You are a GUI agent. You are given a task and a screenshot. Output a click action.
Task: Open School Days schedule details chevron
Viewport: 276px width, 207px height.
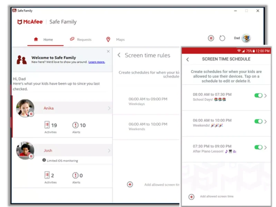click(x=266, y=96)
